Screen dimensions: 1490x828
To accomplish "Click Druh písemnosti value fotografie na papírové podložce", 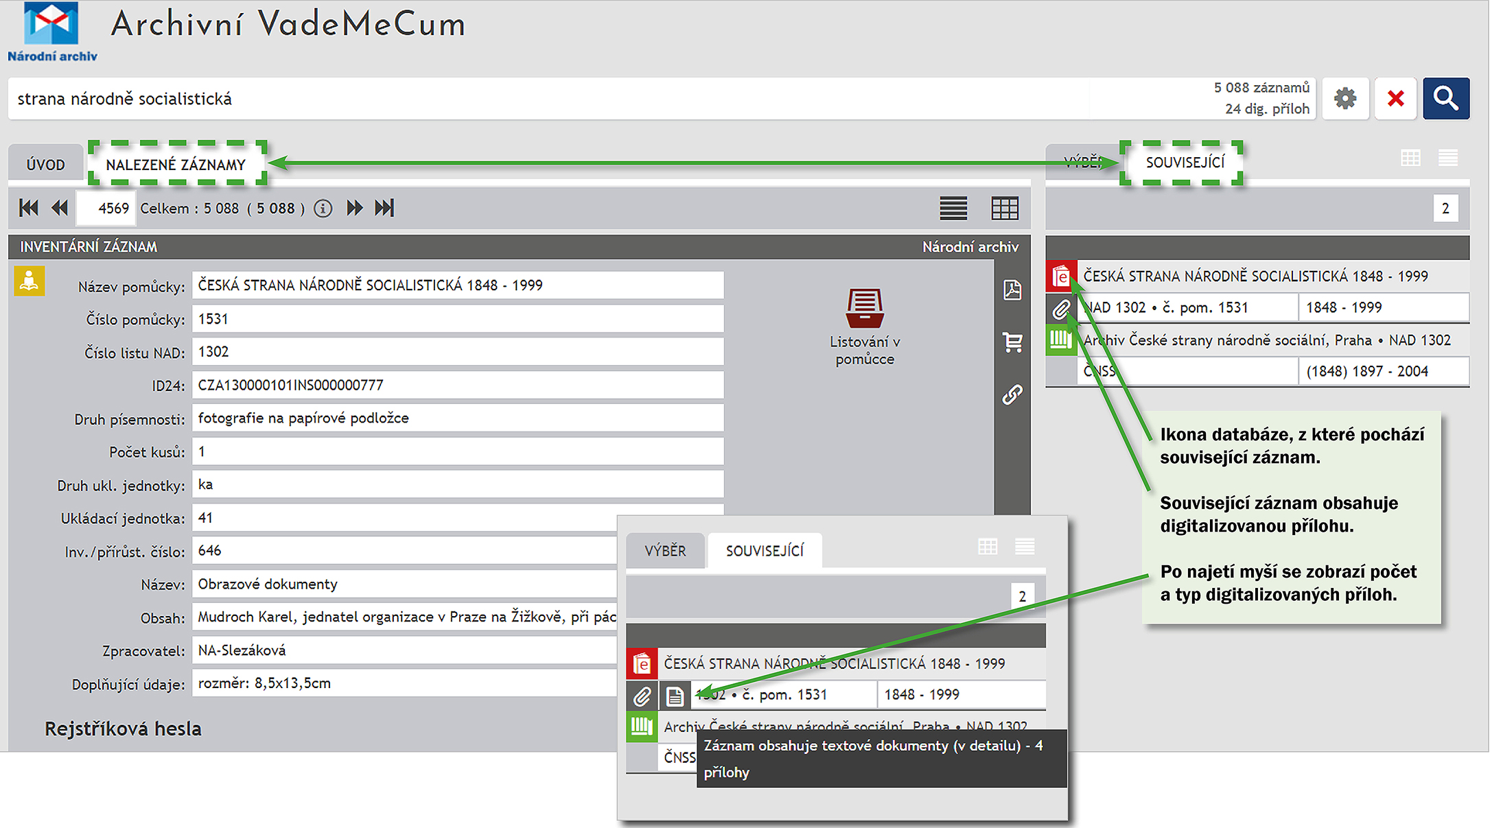I will click(458, 418).
